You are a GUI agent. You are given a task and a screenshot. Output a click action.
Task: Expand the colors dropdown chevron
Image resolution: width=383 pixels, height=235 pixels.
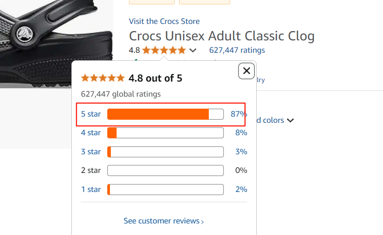click(x=290, y=120)
